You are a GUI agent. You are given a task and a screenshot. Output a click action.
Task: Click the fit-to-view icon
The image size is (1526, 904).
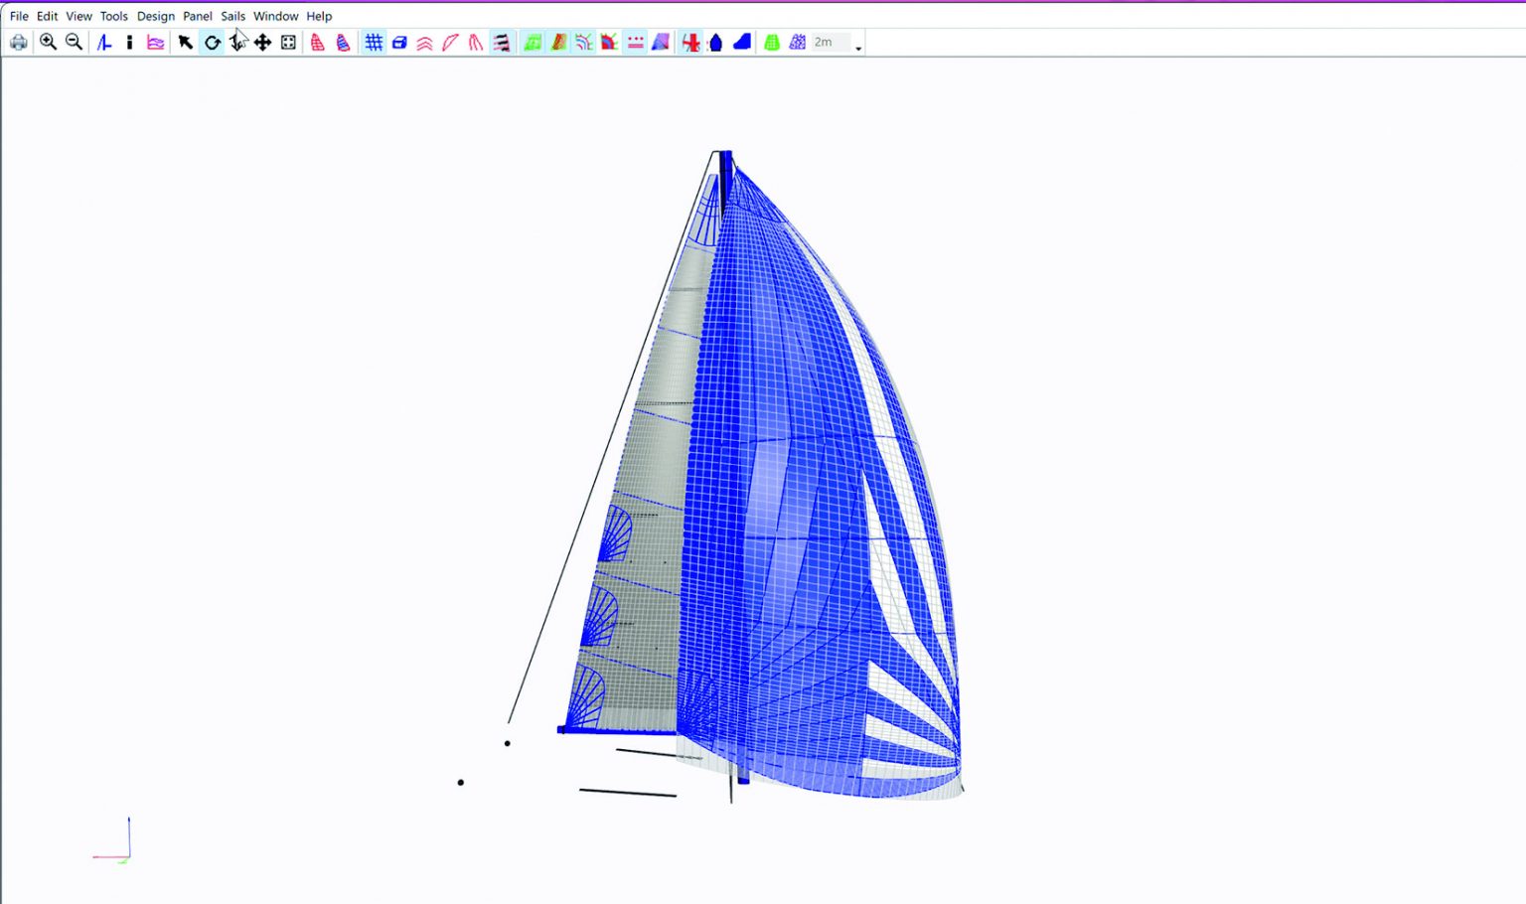tap(287, 42)
